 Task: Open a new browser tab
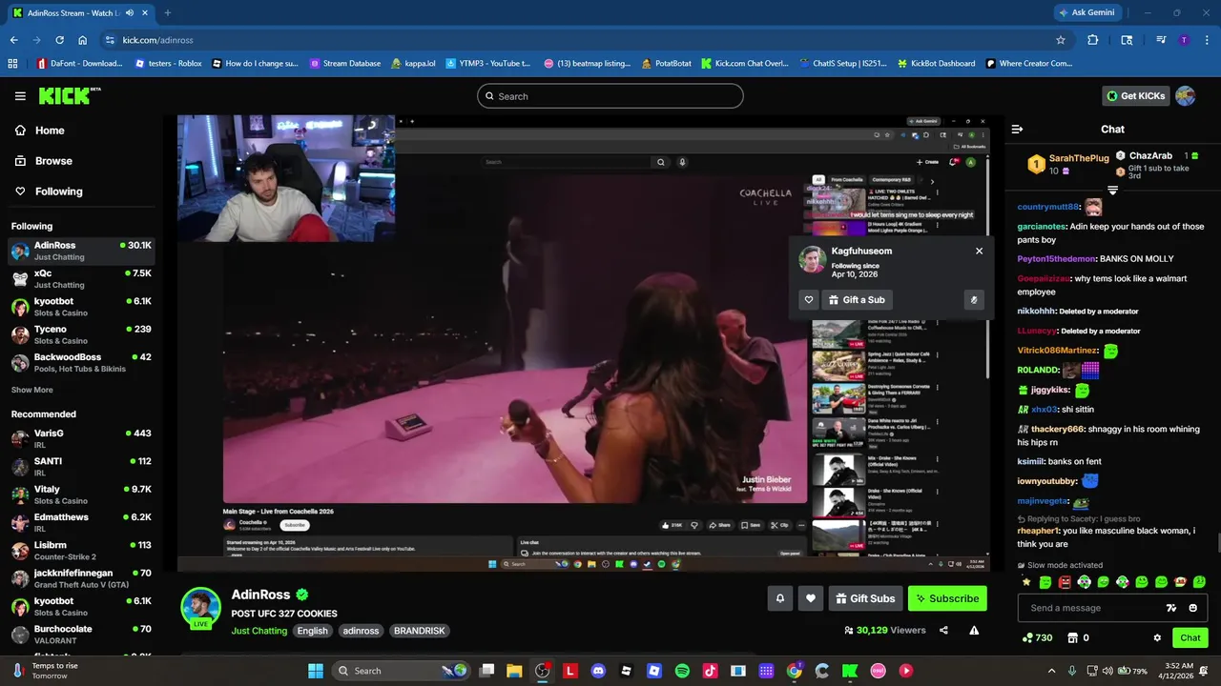click(x=168, y=12)
